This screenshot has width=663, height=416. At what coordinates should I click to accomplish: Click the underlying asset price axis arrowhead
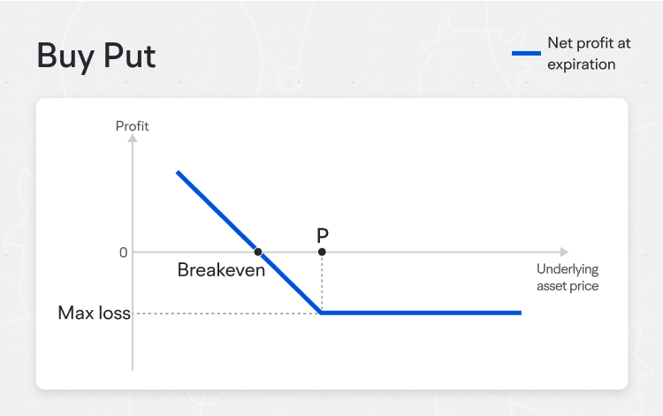(x=565, y=252)
